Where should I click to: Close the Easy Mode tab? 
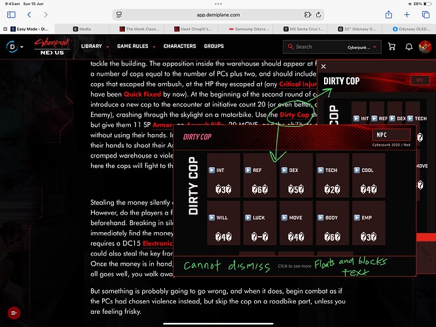click(5, 29)
